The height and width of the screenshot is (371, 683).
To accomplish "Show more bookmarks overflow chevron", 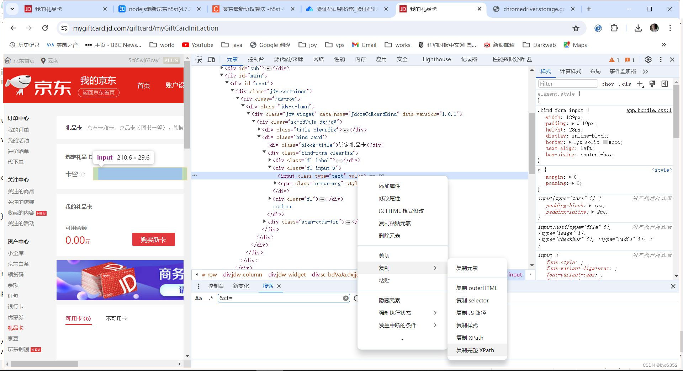I will click(x=664, y=45).
